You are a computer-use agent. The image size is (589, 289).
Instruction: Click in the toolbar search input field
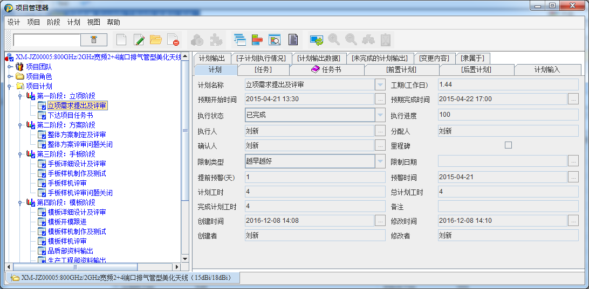(46, 40)
